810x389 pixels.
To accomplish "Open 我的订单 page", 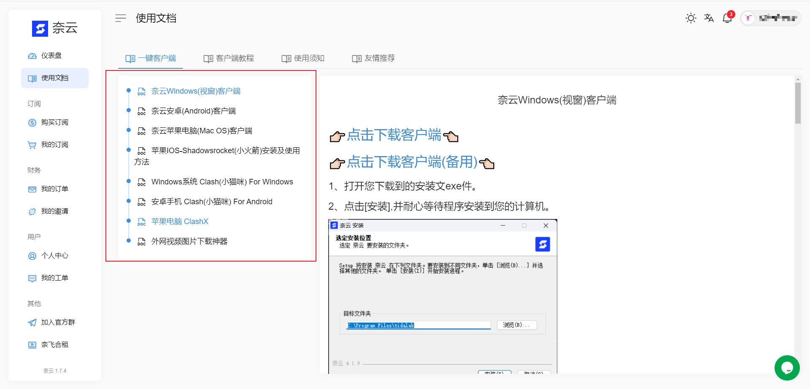I will [55, 189].
